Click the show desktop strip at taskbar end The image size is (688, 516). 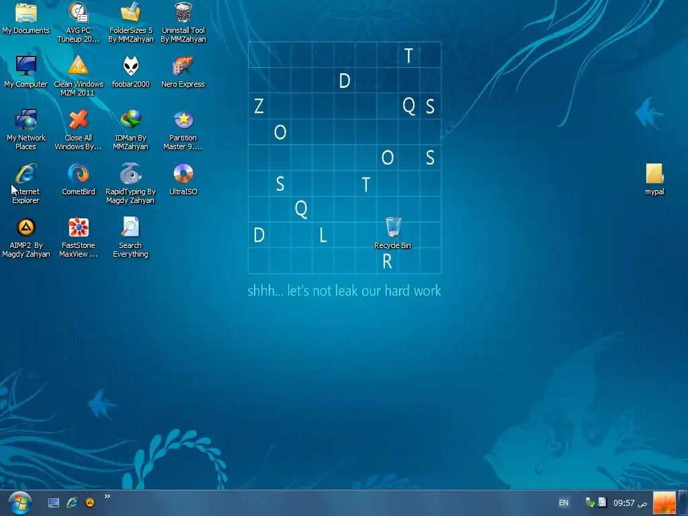point(683,503)
